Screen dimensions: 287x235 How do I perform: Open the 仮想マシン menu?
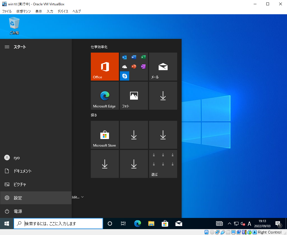24,11
